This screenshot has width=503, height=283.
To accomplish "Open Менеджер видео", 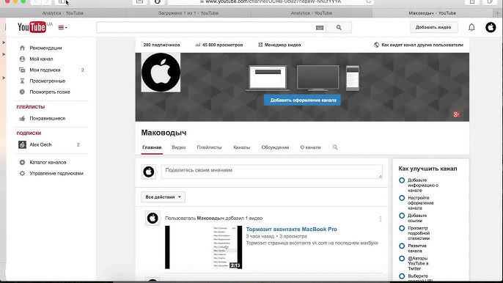I will click(x=279, y=45).
